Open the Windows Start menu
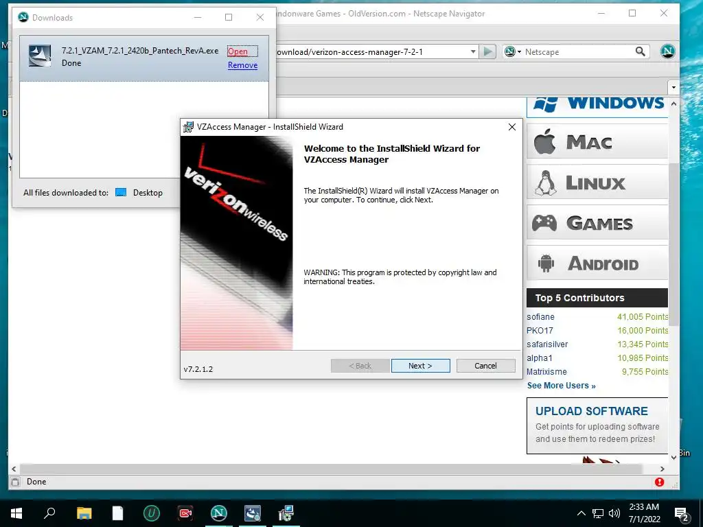Image resolution: width=703 pixels, height=527 pixels. (x=16, y=513)
